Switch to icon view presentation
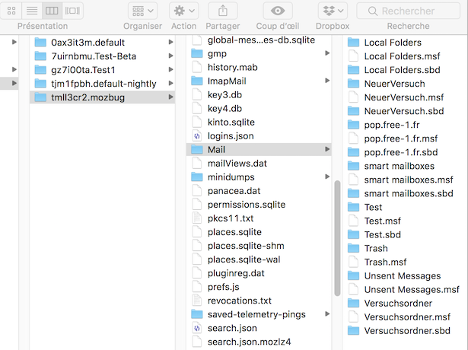Viewport: 468px width, 350px height. (x=11, y=11)
